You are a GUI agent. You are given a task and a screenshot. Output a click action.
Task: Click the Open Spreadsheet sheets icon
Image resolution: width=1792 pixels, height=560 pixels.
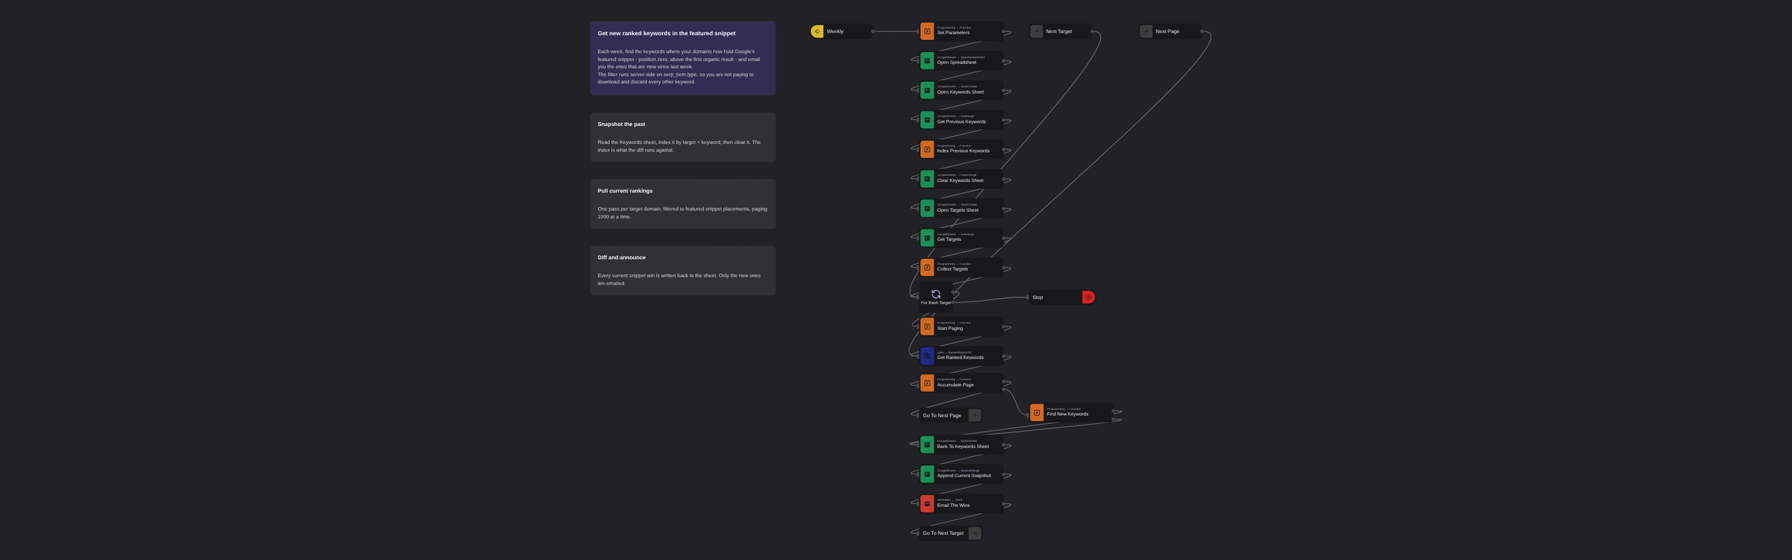click(927, 60)
